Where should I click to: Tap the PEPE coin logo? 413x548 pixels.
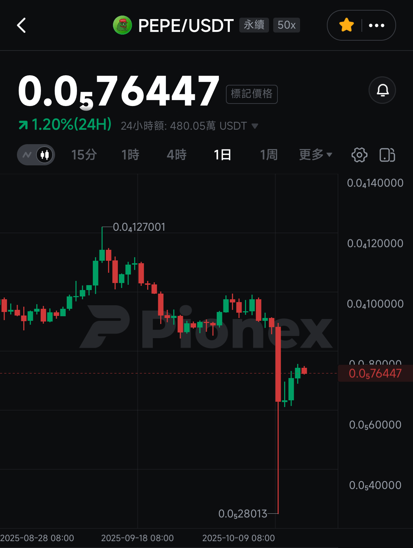(122, 25)
